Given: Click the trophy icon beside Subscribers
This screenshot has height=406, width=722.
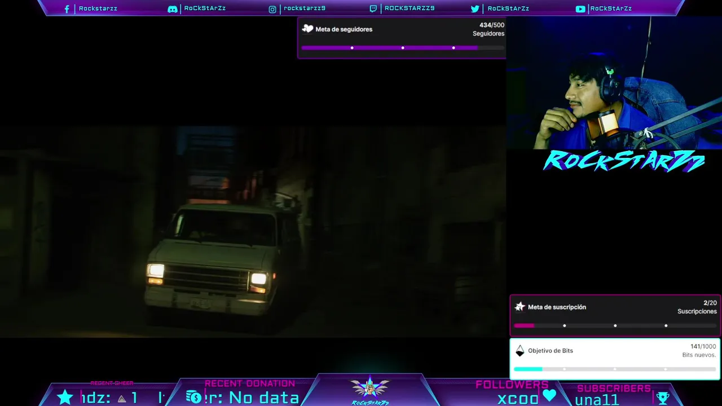Looking at the screenshot, I should pyautogui.click(x=662, y=398).
